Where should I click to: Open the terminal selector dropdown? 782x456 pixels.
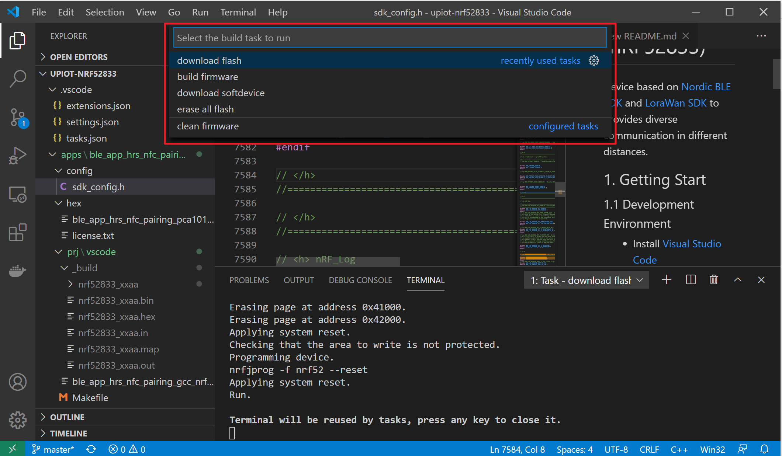[586, 281]
